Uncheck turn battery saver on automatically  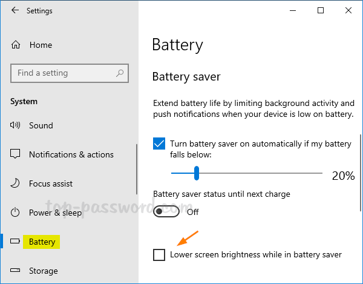click(159, 144)
